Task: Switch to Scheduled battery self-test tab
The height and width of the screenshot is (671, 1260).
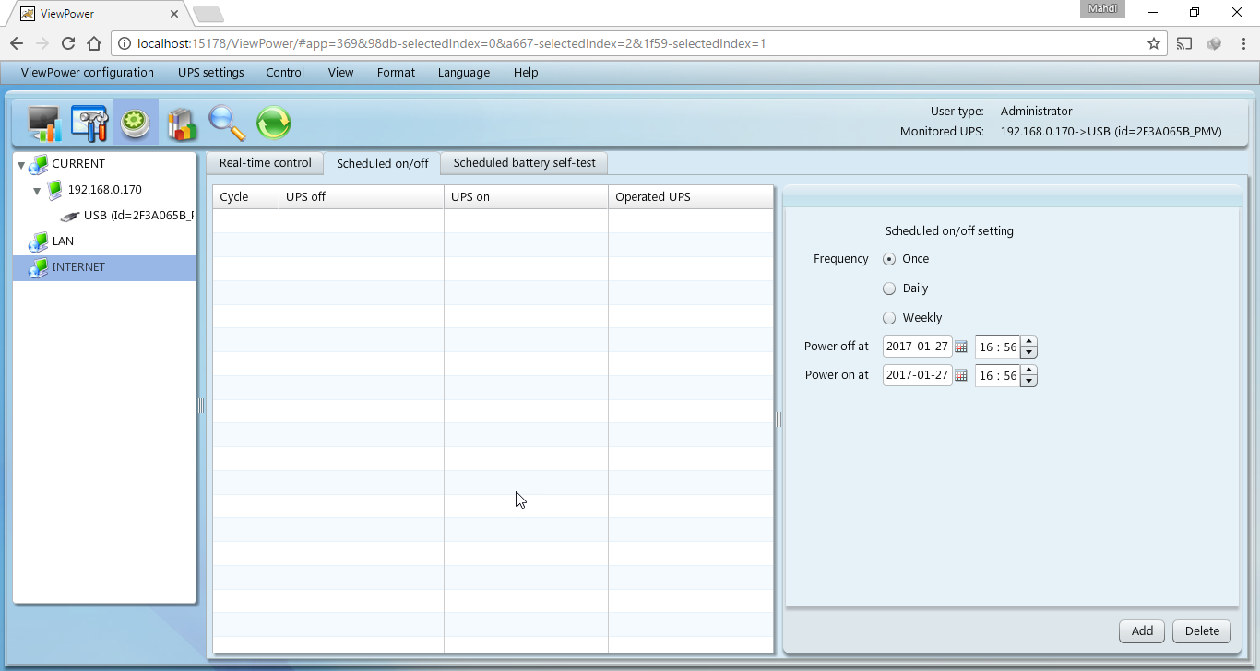Action: (x=524, y=163)
